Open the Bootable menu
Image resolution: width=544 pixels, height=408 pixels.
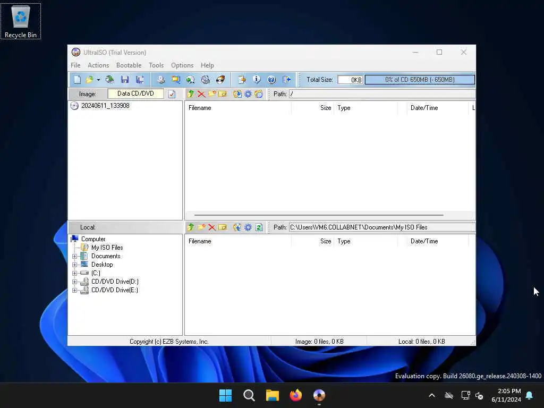tap(129, 65)
